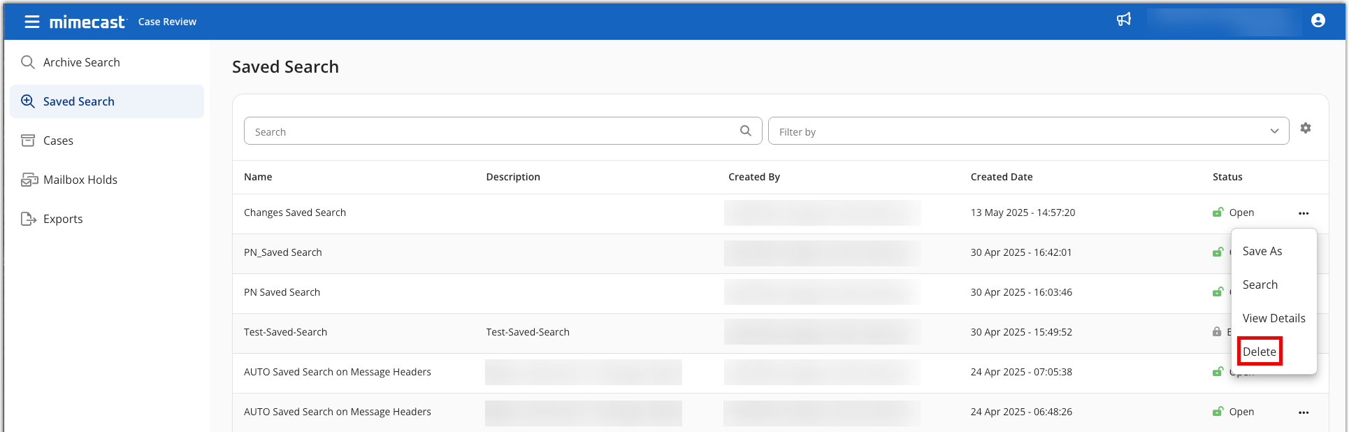Click green unlock icon on Changes Saved Search
Image resolution: width=1349 pixels, height=432 pixels.
[1218, 213]
